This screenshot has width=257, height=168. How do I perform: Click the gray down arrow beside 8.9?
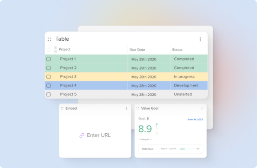(x=157, y=132)
